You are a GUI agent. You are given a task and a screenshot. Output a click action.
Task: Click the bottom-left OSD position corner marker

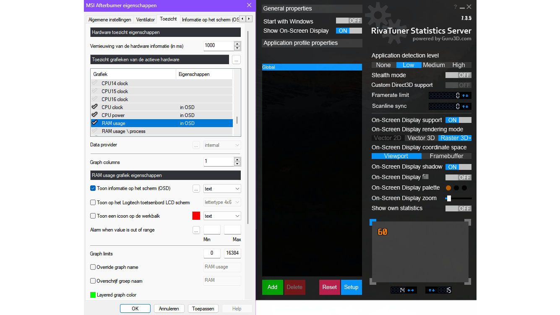pos(373,281)
